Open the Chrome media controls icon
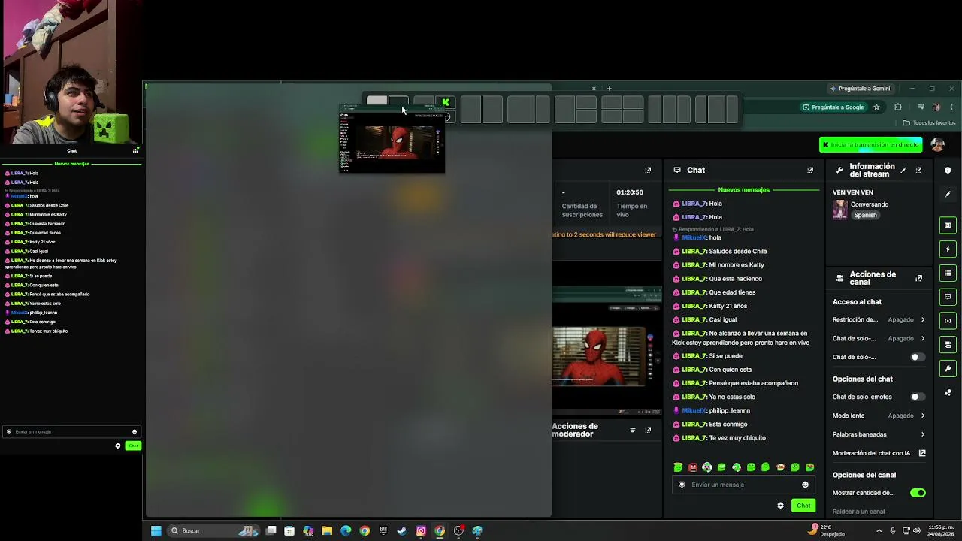The image size is (962, 541). pos(921,107)
